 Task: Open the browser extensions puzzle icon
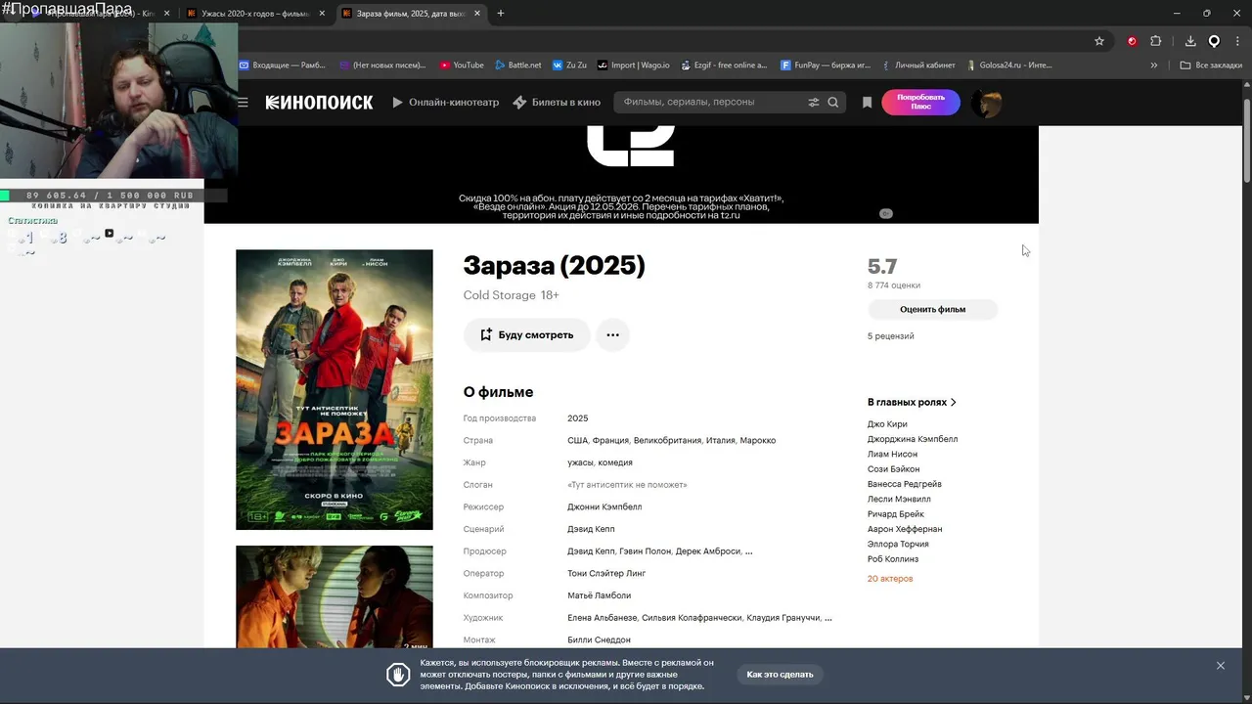pyautogui.click(x=1156, y=41)
